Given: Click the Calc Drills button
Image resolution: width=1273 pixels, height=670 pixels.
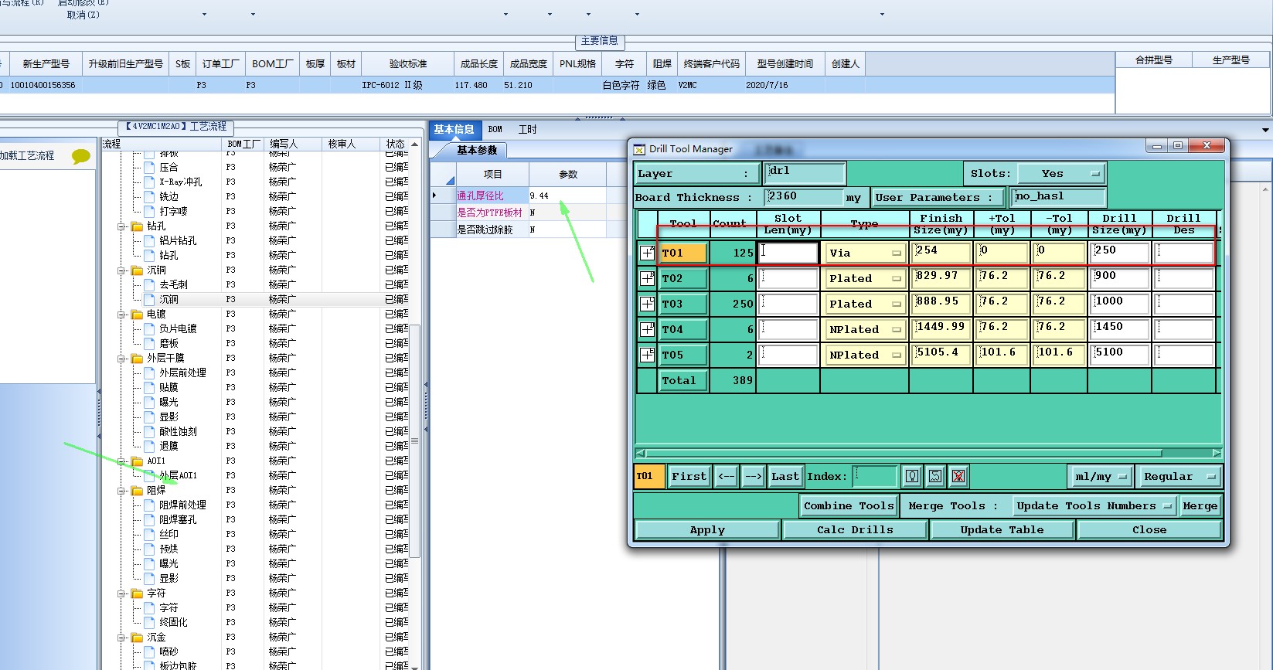Looking at the screenshot, I should click(855, 529).
